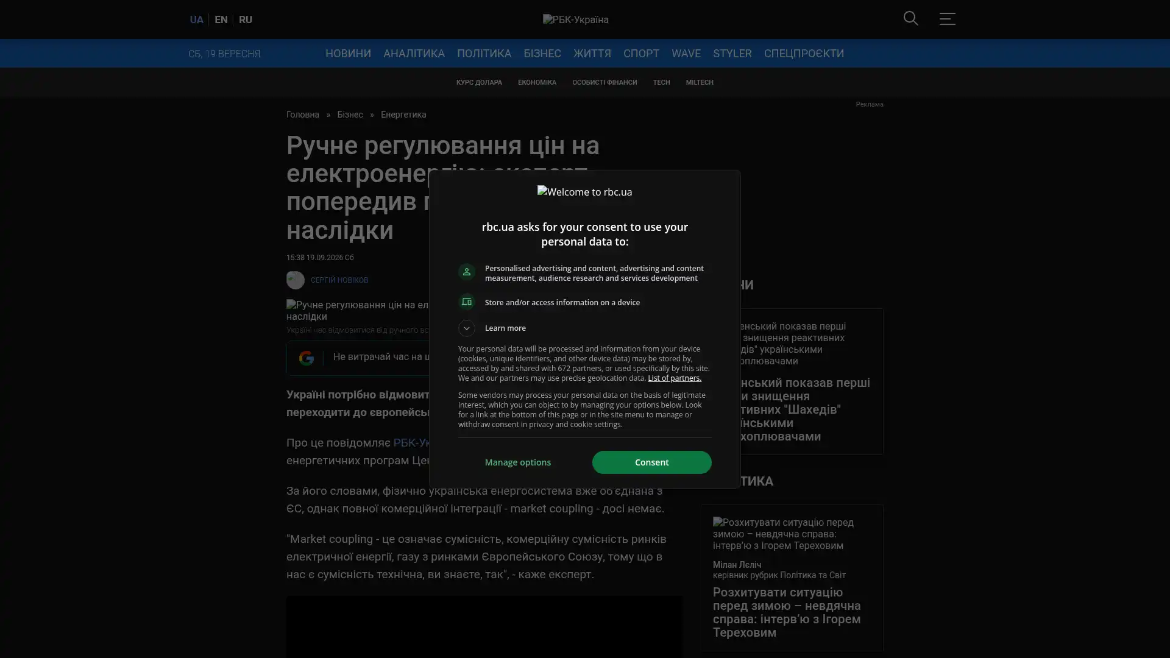
Task: Switch language to EN
Action: 221,19
